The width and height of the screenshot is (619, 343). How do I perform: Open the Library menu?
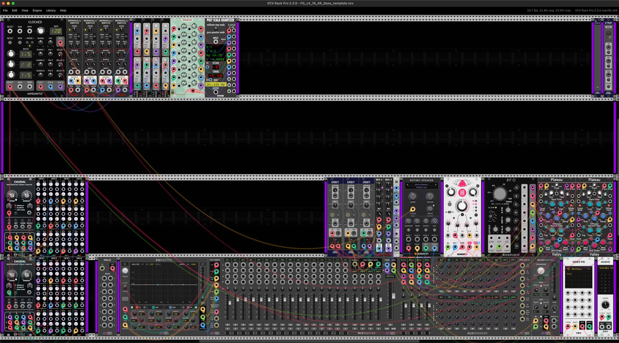coord(51,10)
